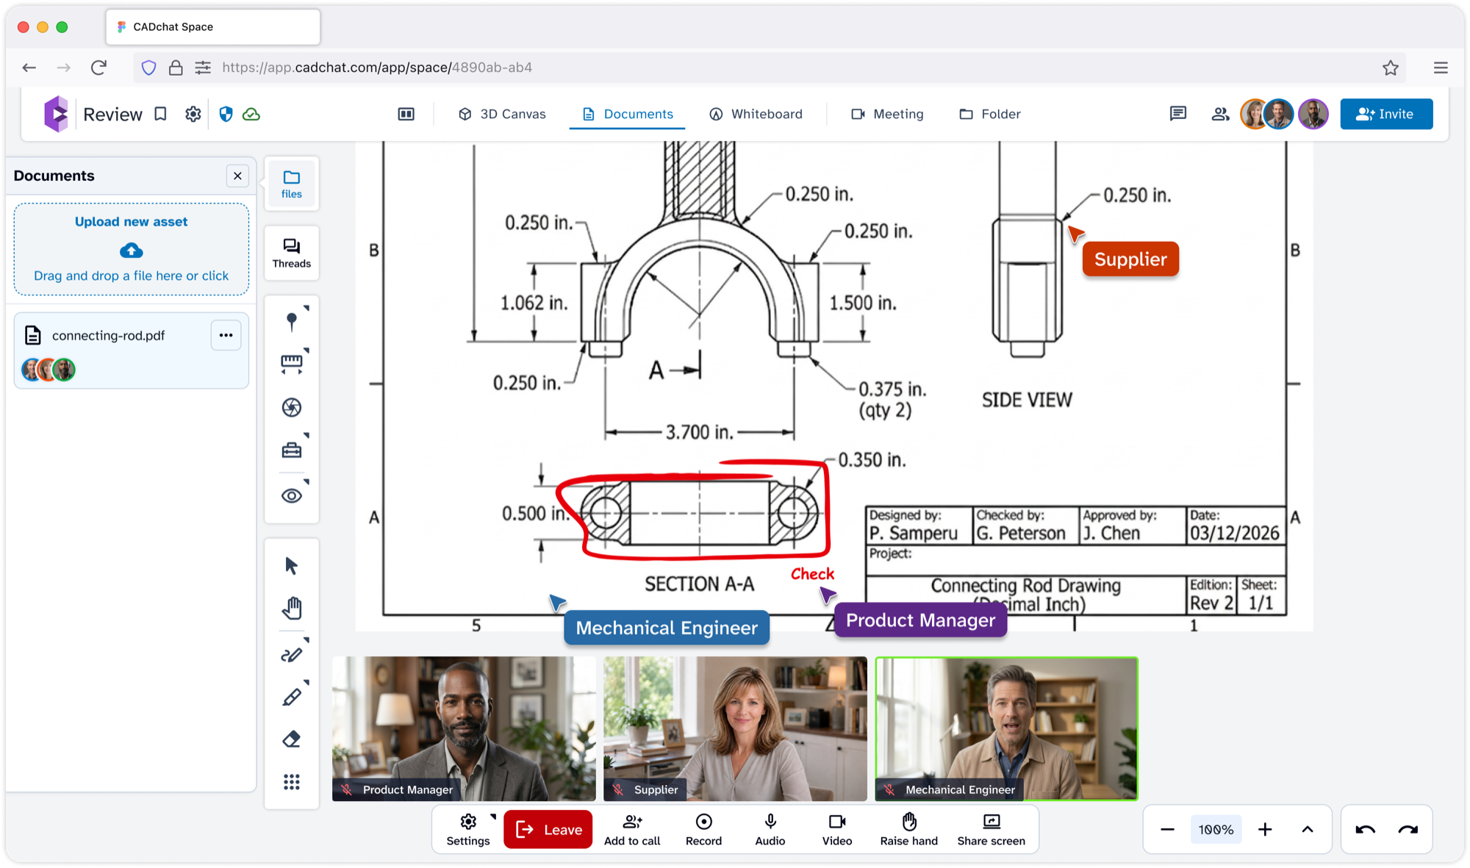Viewport: 1470px width, 868px height.
Task: Select the freehand draw tool
Action: click(x=292, y=654)
